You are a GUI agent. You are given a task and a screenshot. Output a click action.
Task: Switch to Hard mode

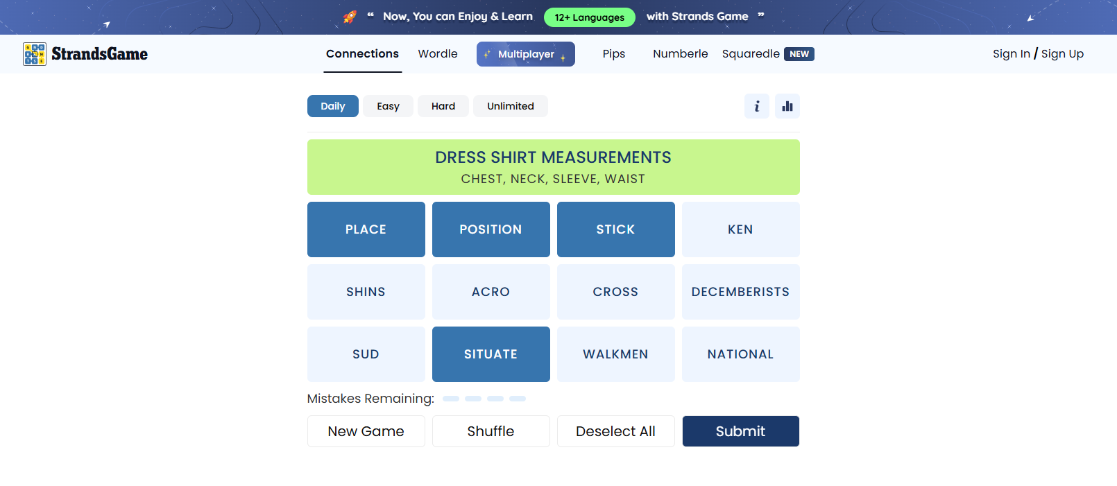coord(443,106)
